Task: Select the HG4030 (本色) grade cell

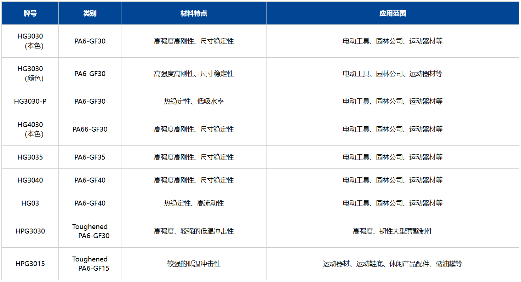Action: pos(30,129)
